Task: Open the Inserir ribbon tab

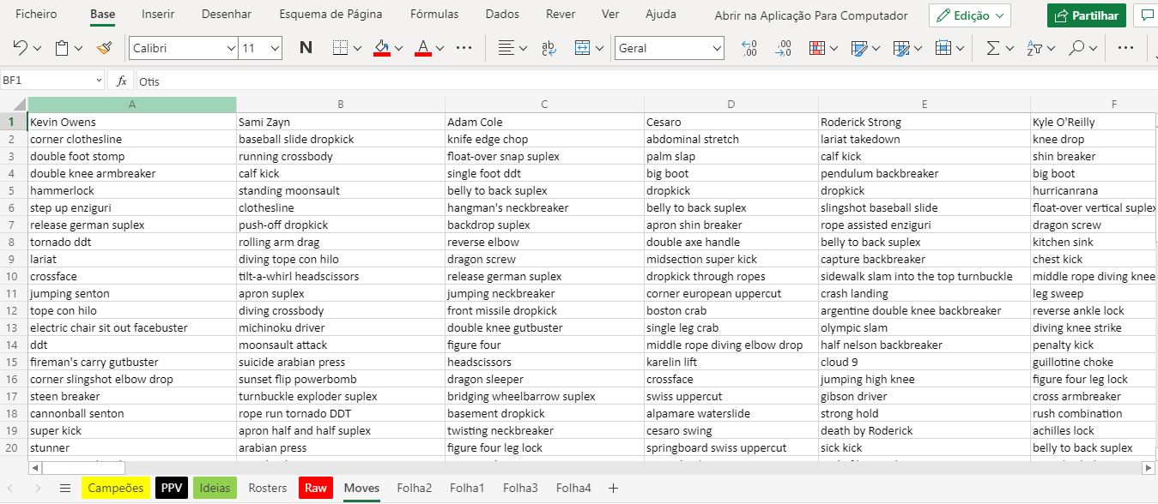Action: [158, 15]
